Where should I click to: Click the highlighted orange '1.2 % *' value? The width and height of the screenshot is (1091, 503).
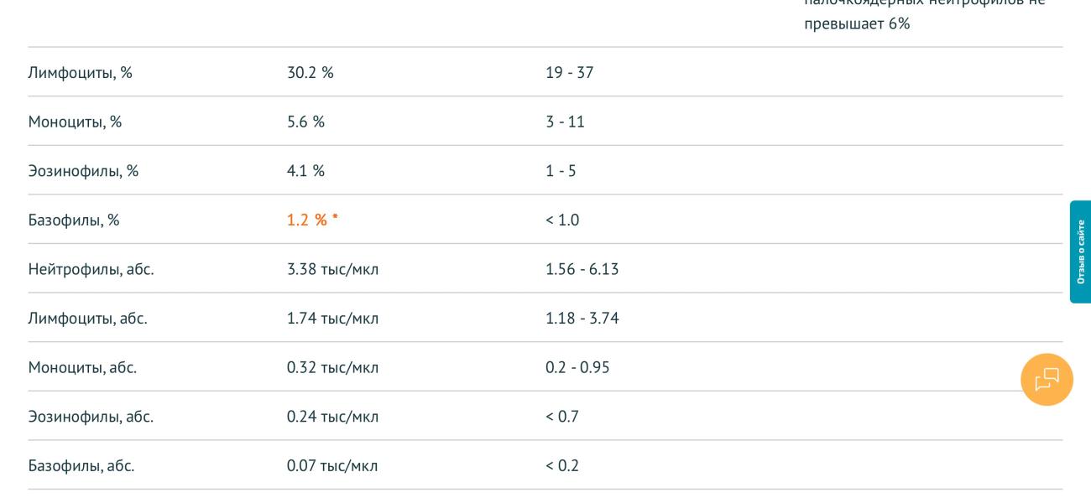tap(312, 220)
